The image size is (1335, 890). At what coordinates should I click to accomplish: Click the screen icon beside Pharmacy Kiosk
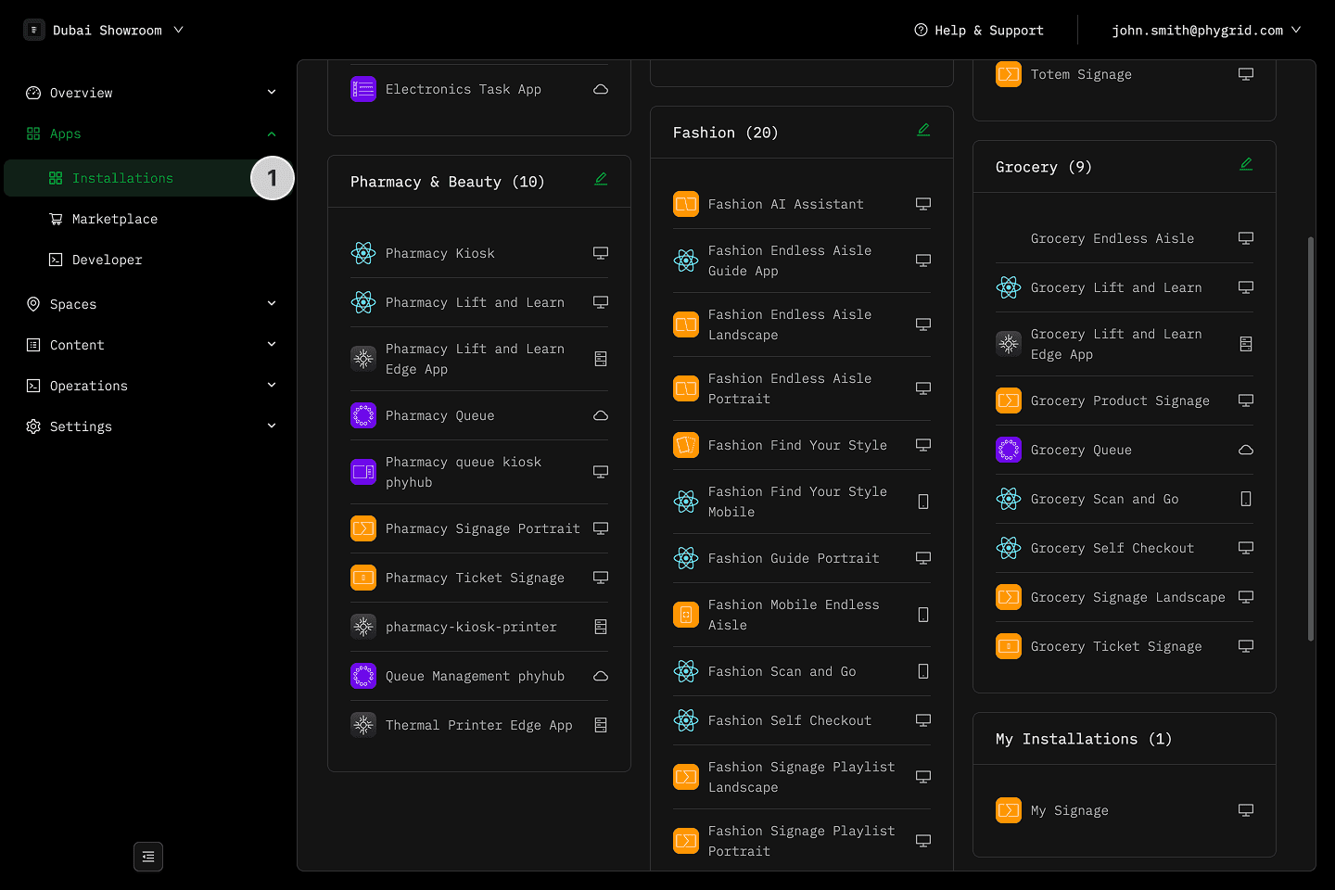click(601, 253)
